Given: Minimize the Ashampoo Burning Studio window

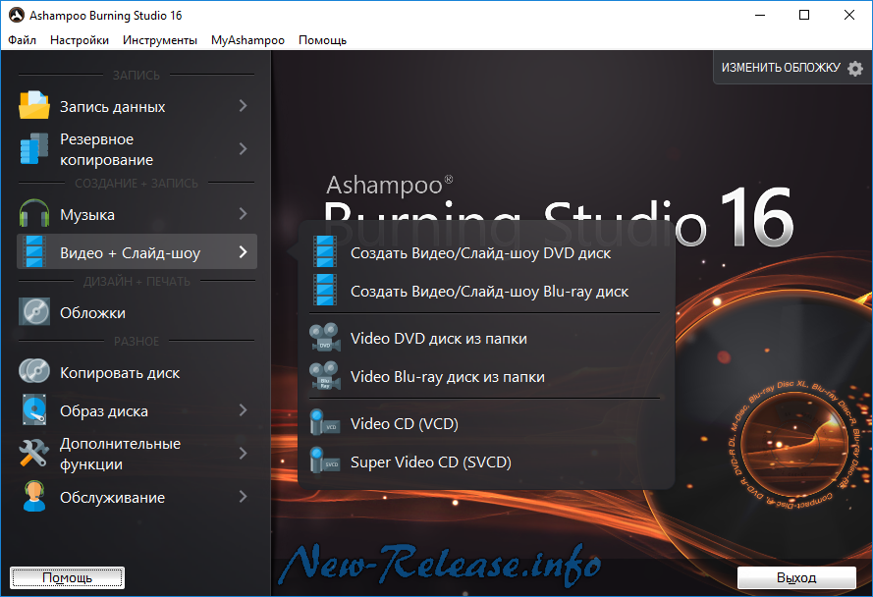Looking at the screenshot, I should (759, 15).
